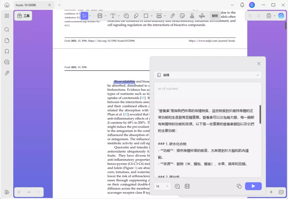Screen dimensions: 288x199
Task: Expand the pointer tool dropdown arrow
Action: [90, 16]
